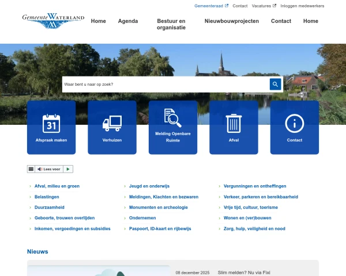
Task: Open the Melding Openbare Ruimte tile
Action: 173,127
